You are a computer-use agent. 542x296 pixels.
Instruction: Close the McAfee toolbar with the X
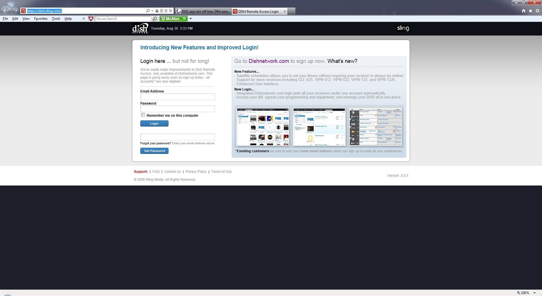click(84, 19)
